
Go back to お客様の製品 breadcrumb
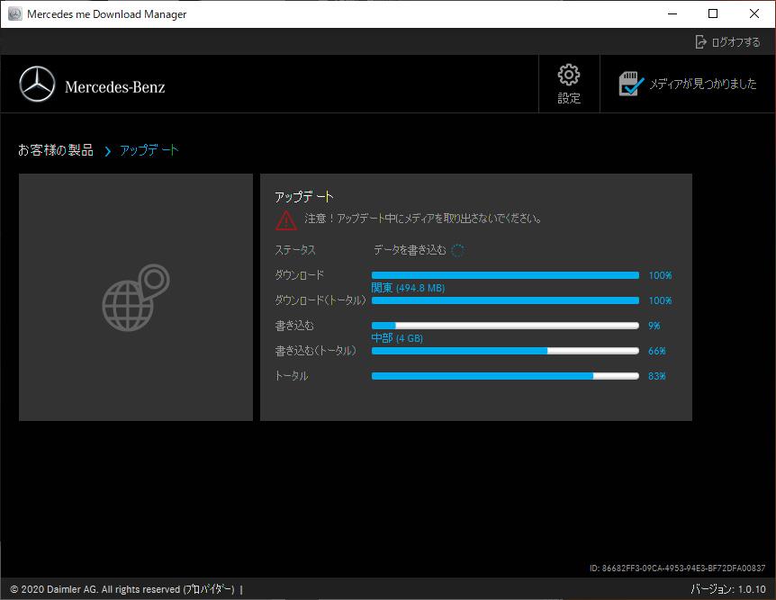56,150
